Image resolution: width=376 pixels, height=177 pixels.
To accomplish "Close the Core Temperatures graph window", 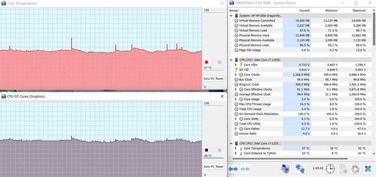I will [222, 3].
